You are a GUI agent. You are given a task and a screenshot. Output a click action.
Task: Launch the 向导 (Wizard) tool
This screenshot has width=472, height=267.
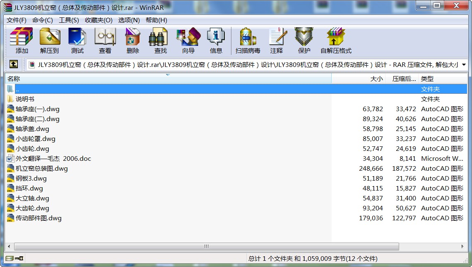pyautogui.click(x=188, y=41)
